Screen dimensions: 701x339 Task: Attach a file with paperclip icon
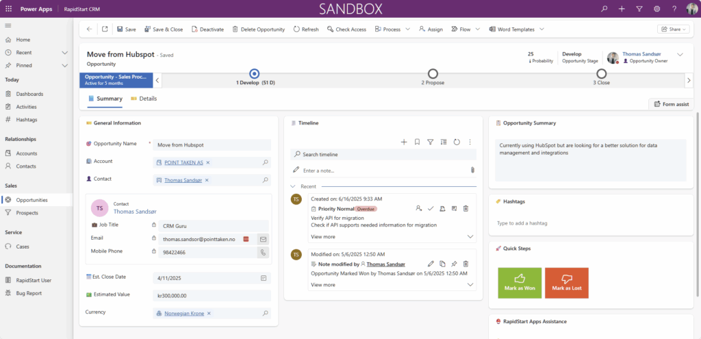[472, 170]
